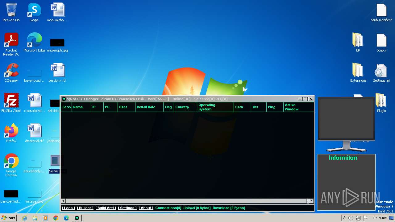Open the Acrobat Reader DC shortcut
The height and width of the screenshot is (222, 395).
(x=11, y=44)
